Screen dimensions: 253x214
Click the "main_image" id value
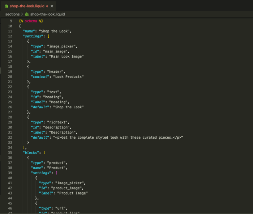(x=55, y=51)
